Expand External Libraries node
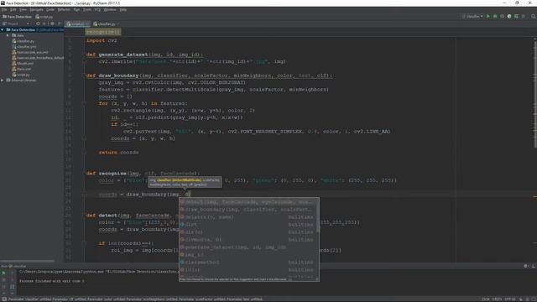 (3, 81)
